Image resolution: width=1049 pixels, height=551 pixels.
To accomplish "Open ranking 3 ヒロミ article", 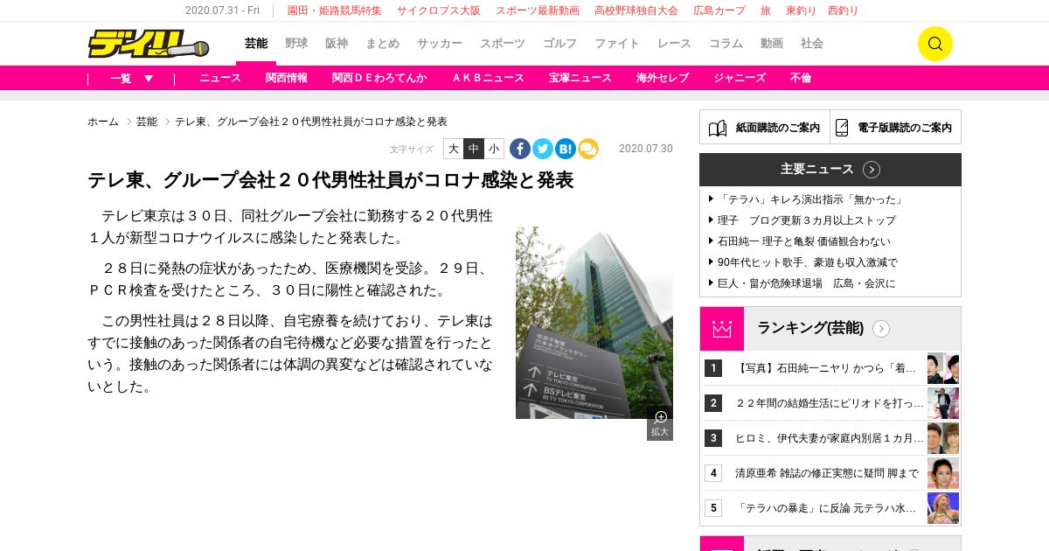I will click(x=830, y=438).
